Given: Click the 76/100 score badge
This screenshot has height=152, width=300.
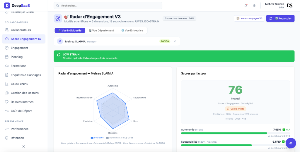Looking at the screenshot, I should [x=165, y=41].
